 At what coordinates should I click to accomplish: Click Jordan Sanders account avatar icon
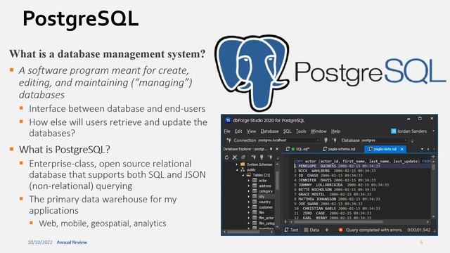(x=394, y=131)
